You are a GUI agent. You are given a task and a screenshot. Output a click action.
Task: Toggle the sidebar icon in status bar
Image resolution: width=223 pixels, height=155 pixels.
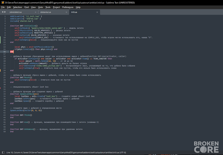point(3,152)
